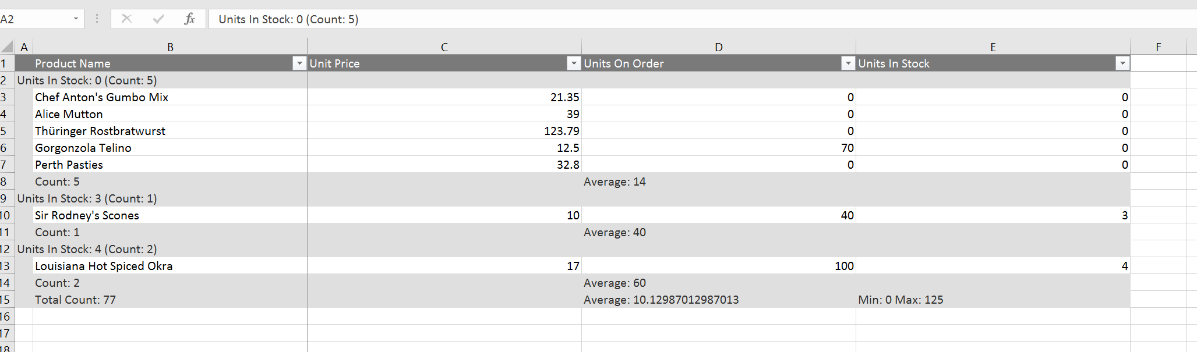This screenshot has width=1197, height=352.
Task: Click the Total Count: 77 cell
Action: pos(169,300)
